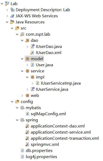Collapse the com.zspt.lab package
This screenshot has height=161, width=103.
click(x=17, y=34)
